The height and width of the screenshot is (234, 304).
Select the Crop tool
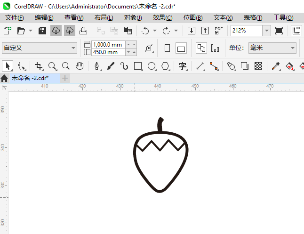(39, 66)
